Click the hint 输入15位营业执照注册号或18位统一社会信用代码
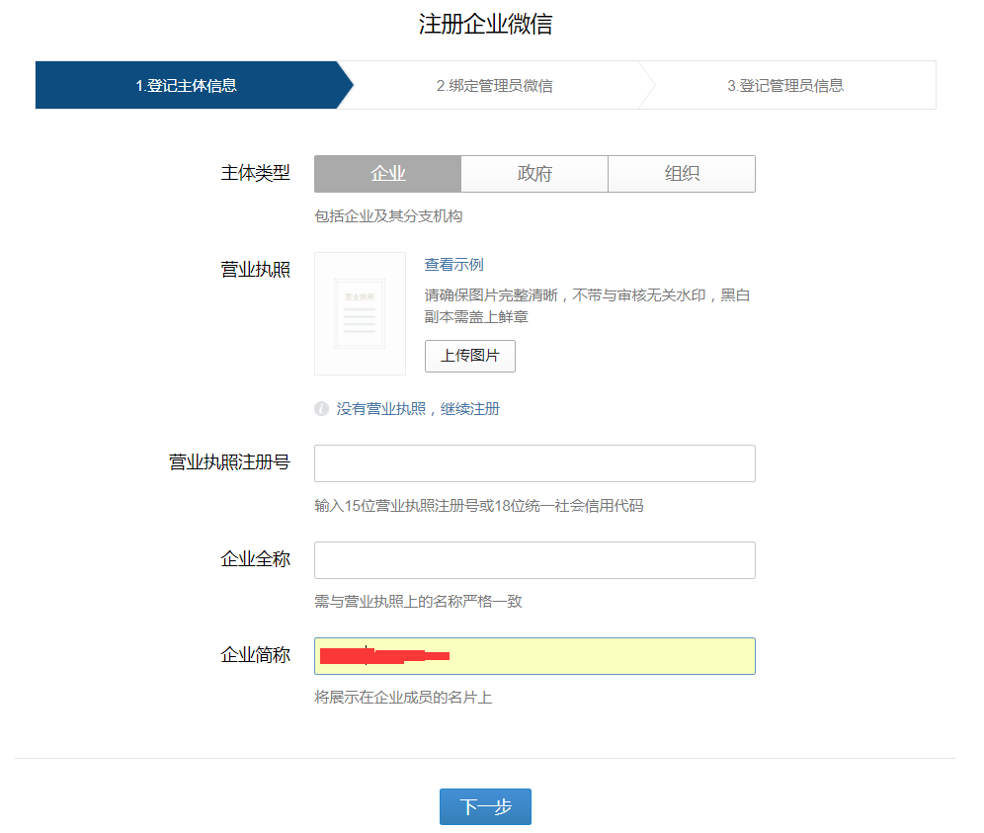 coord(479,506)
